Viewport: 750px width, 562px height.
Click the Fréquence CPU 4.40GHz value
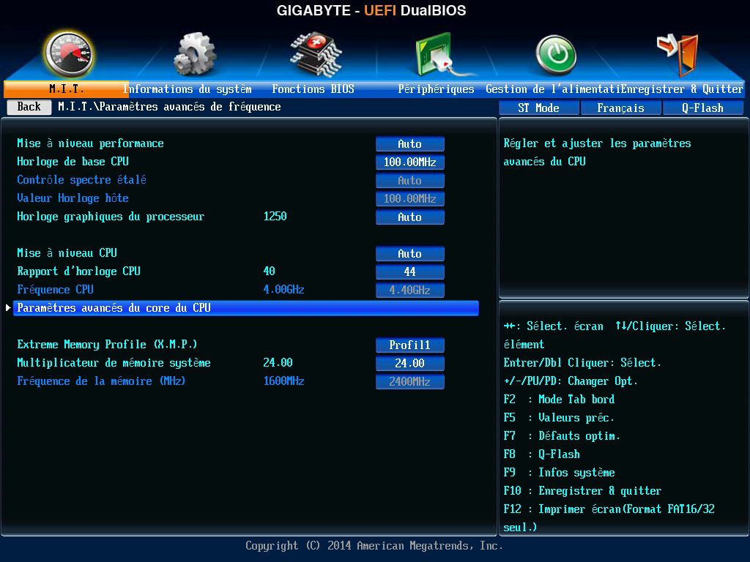[410, 290]
